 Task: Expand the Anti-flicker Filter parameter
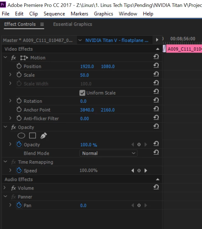(10, 118)
